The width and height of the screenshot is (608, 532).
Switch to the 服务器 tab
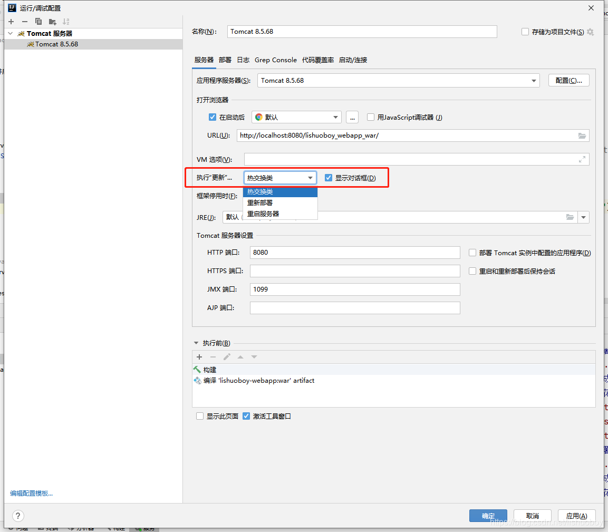[x=204, y=60]
